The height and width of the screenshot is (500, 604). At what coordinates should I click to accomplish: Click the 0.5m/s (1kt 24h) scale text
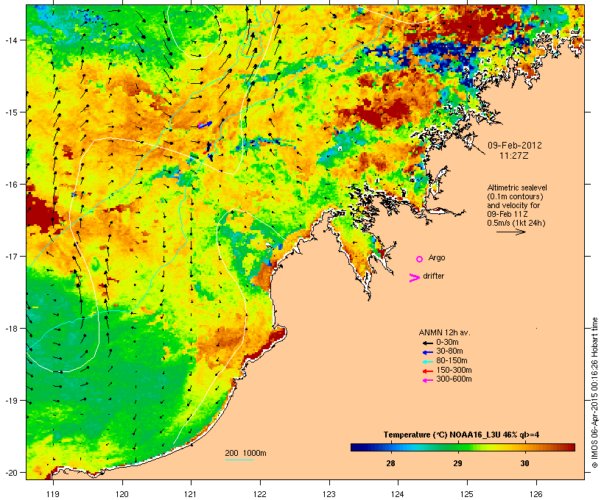coord(516,223)
